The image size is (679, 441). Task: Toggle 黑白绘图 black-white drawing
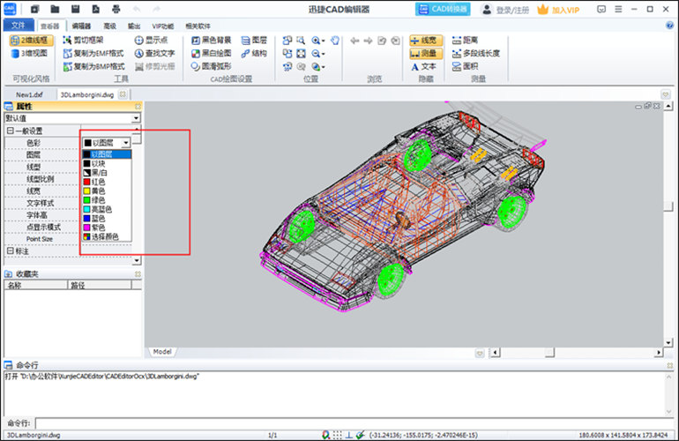(x=212, y=53)
